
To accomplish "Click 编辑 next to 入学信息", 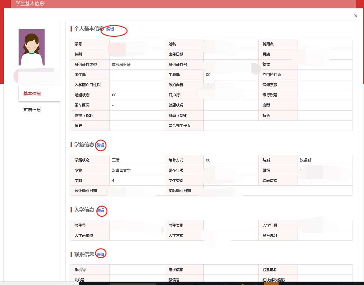I will (x=101, y=210).
